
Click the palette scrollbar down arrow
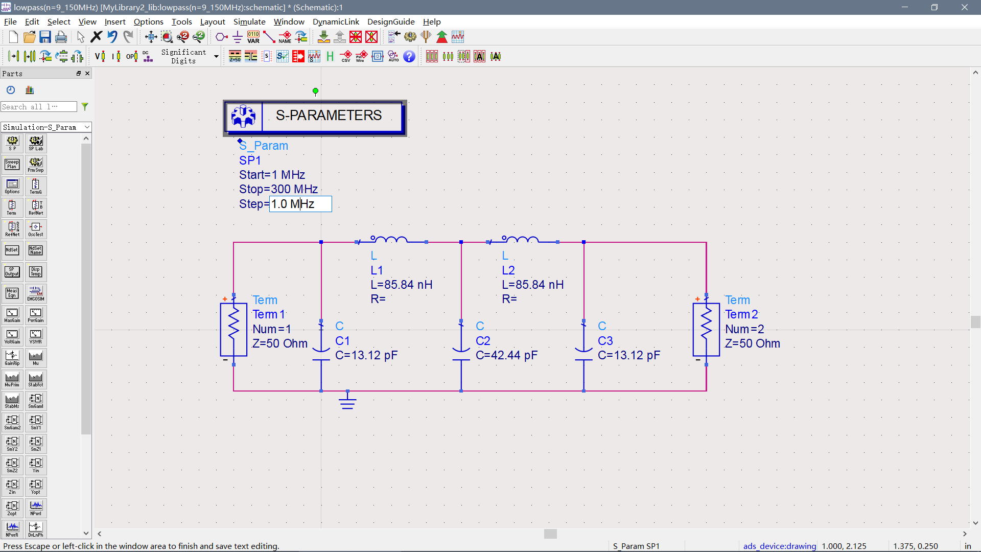tap(86, 533)
